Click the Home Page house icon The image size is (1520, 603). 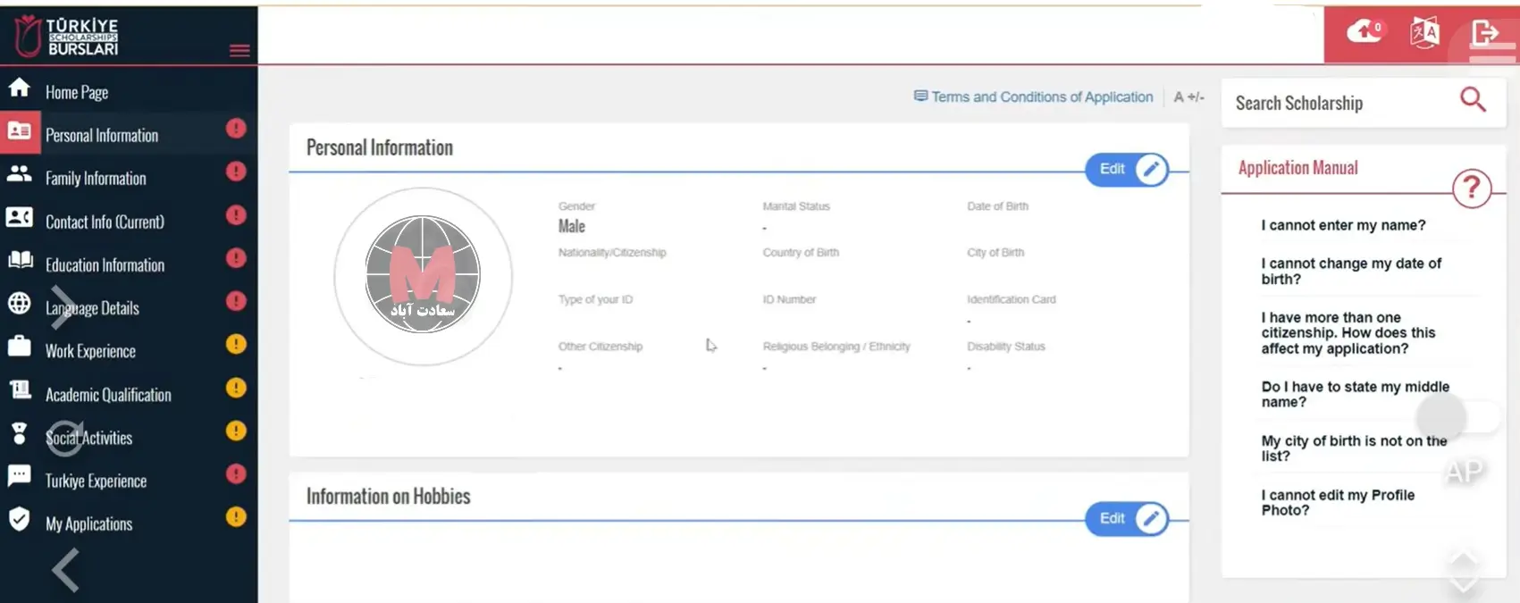20,88
